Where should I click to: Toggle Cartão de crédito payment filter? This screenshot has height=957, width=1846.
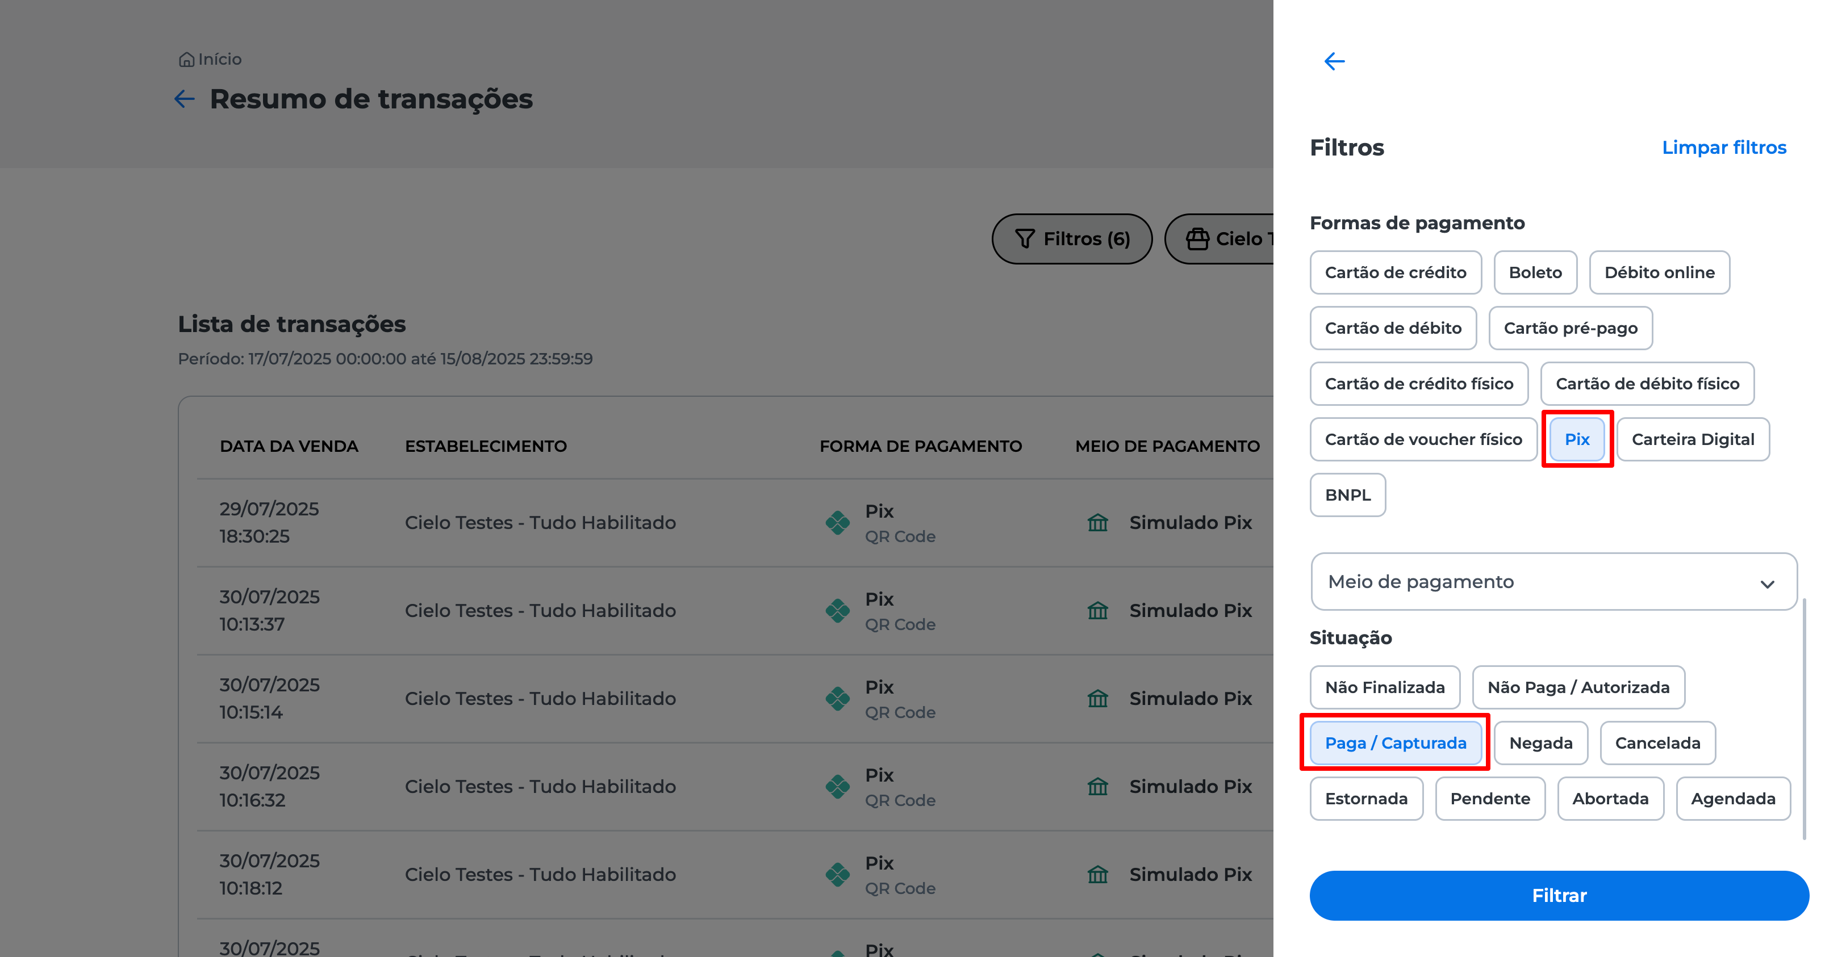(1395, 272)
